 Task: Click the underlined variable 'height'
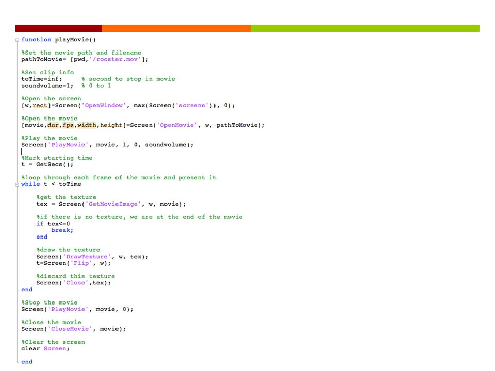[x=111, y=125]
